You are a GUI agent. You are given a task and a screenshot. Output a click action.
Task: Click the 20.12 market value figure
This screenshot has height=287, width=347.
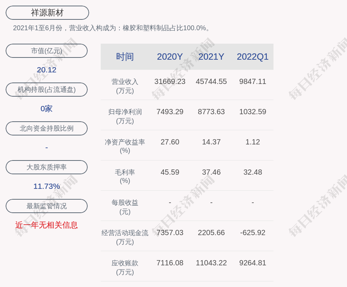[47, 70]
